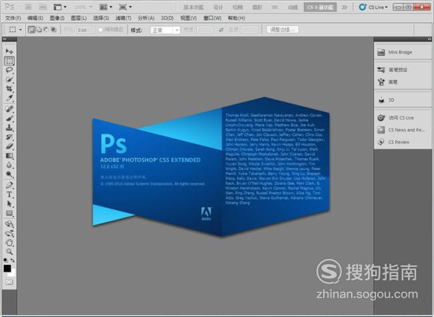Open the 文件(F) menu
Viewport: 434px width, 317px height.
coord(13,18)
